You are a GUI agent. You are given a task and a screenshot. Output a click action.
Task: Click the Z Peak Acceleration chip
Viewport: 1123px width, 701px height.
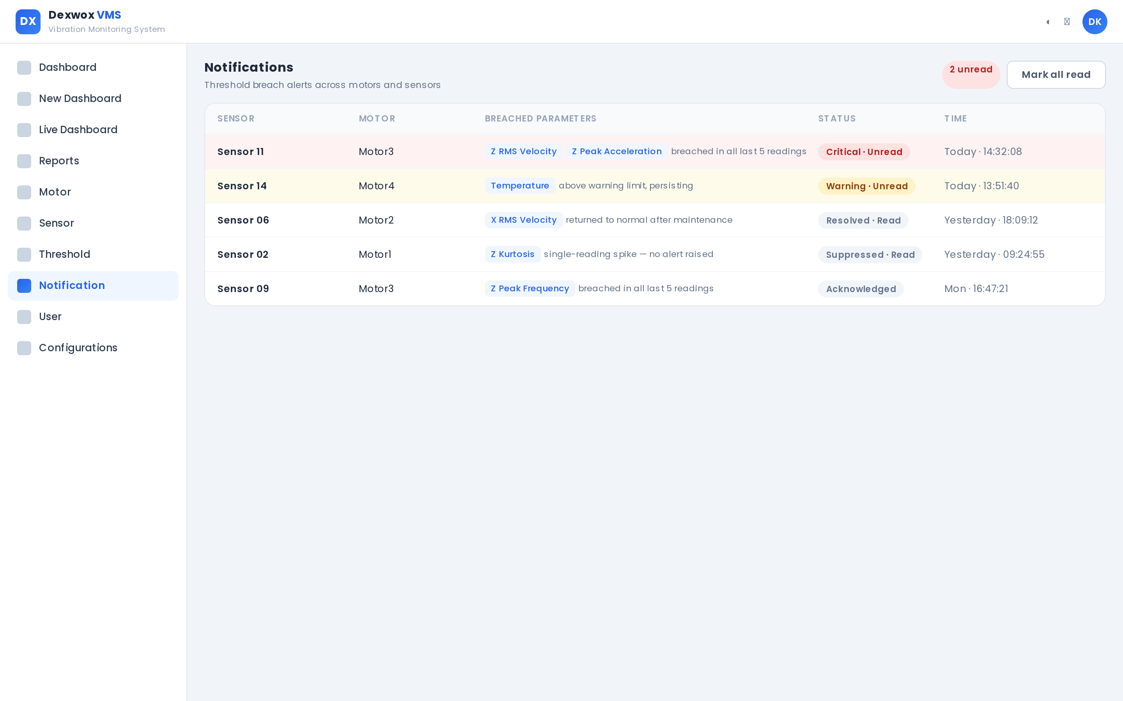(617, 151)
